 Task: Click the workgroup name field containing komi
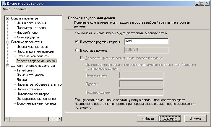[146, 41]
